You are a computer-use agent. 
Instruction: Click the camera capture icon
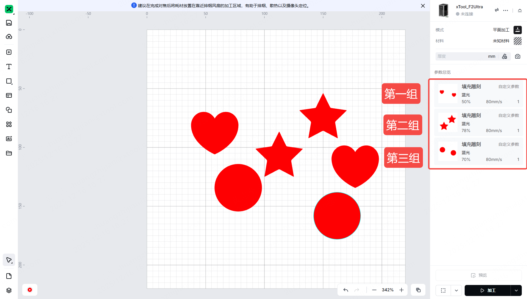517,56
